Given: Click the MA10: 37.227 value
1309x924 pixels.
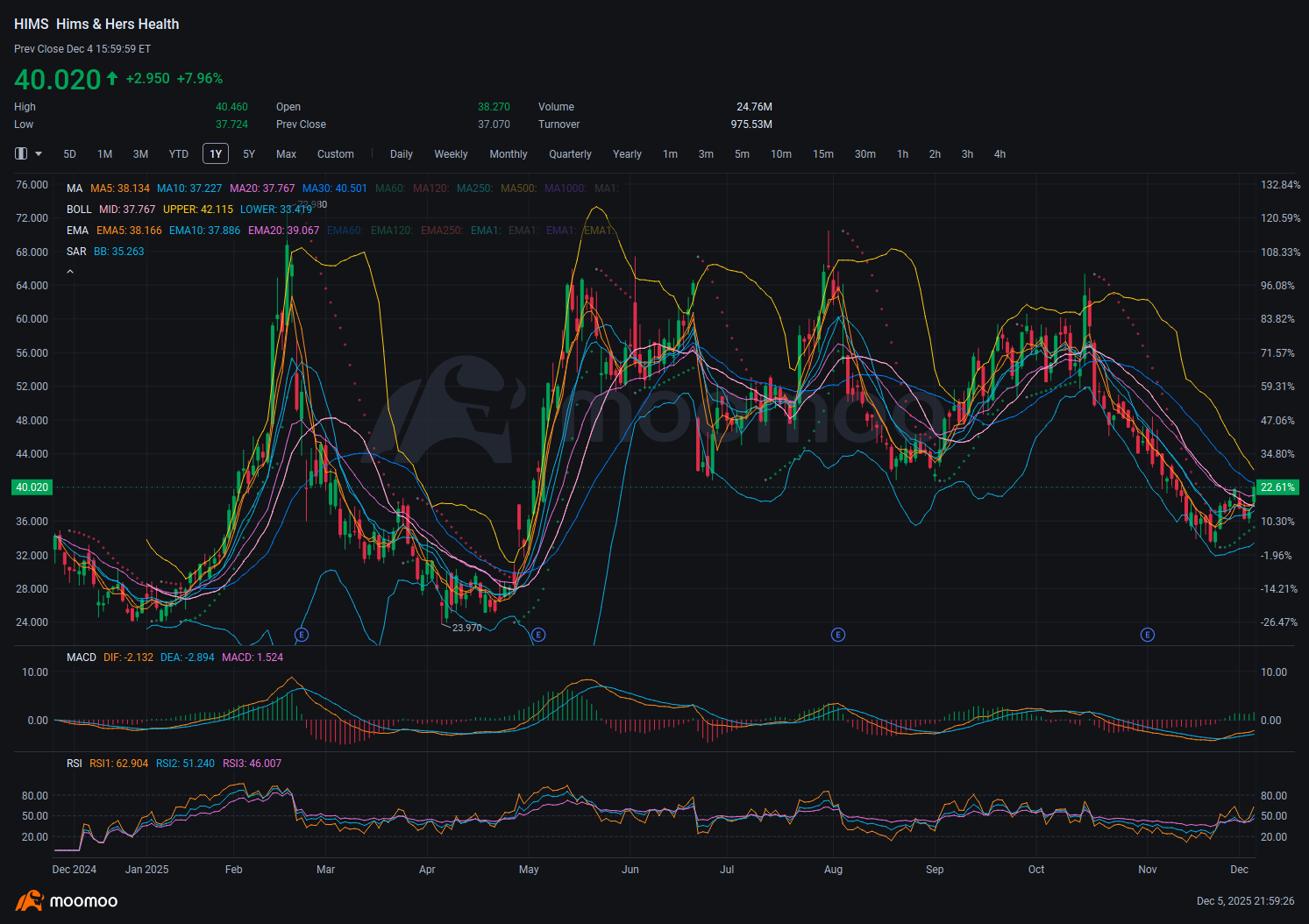Looking at the screenshot, I should tap(189, 188).
